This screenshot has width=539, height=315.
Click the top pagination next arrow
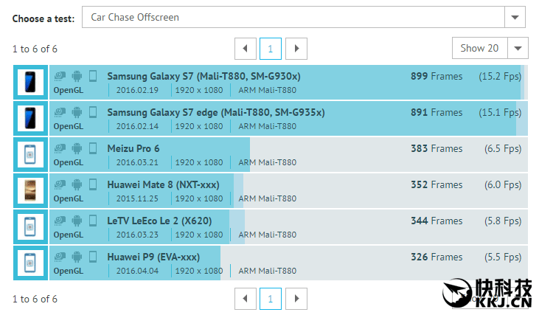[x=296, y=49]
